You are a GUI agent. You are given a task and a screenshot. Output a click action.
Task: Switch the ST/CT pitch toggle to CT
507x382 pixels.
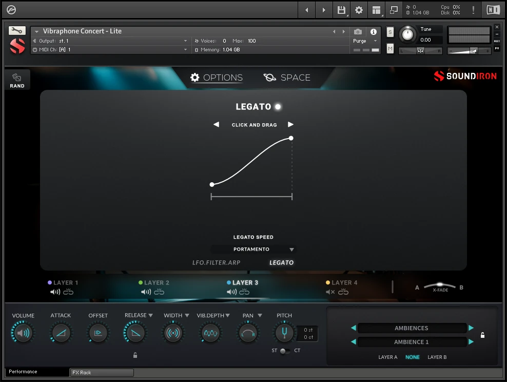click(286, 351)
